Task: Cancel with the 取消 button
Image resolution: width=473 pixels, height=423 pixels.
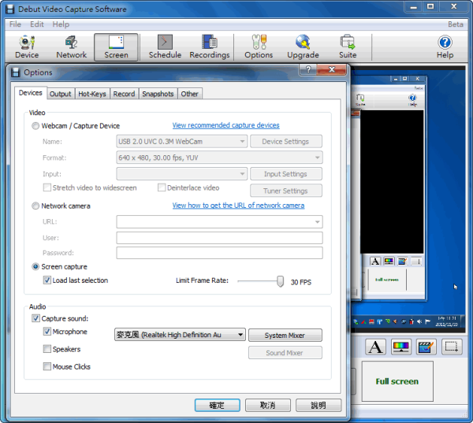Action: pos(268,405)
